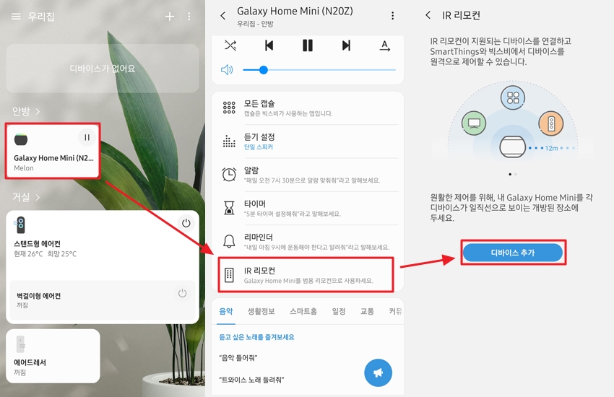This screenshot has height=397, width=614.
Task: Switch to the 생활정보 tab
Action: pos(261,311)
